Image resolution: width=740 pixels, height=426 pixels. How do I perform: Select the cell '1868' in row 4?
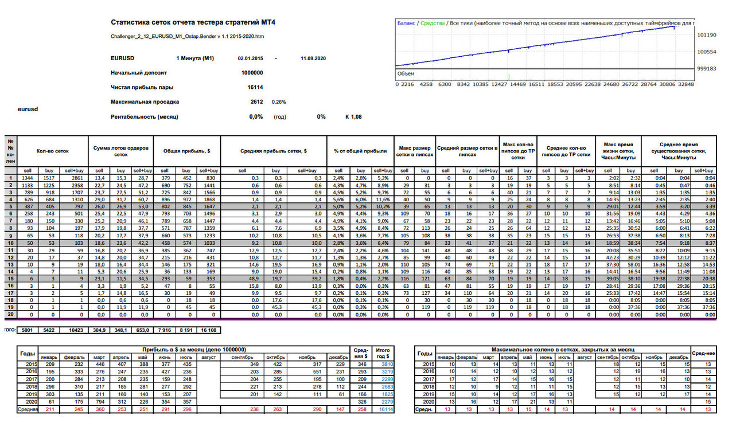209,200
